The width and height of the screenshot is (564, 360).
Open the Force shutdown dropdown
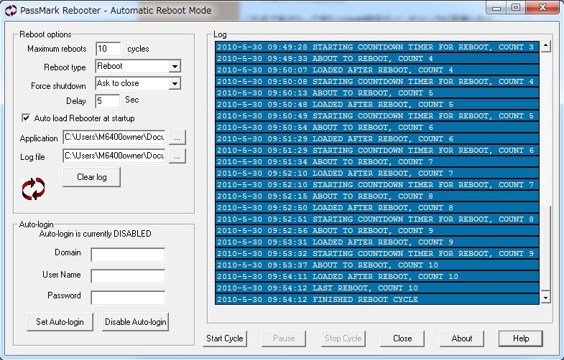[x=175, y=84]
